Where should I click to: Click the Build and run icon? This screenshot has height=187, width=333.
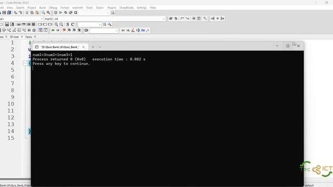66,12
